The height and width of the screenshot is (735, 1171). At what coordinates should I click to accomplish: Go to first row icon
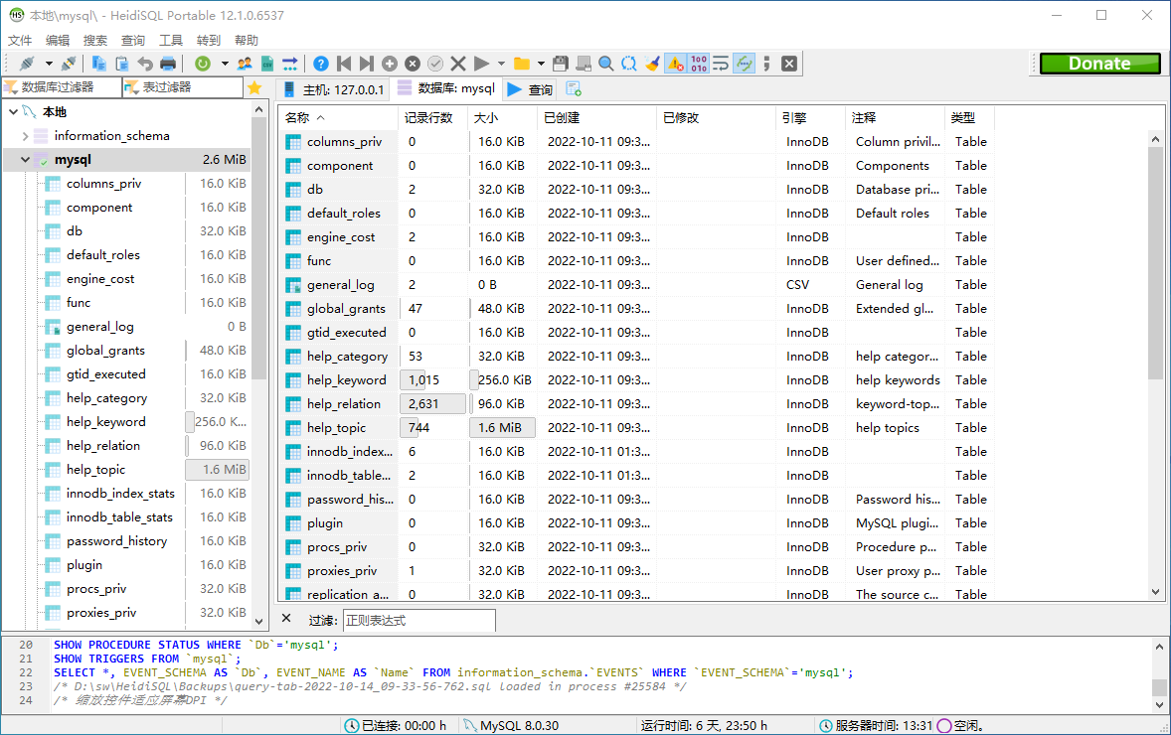coord(344,64)
